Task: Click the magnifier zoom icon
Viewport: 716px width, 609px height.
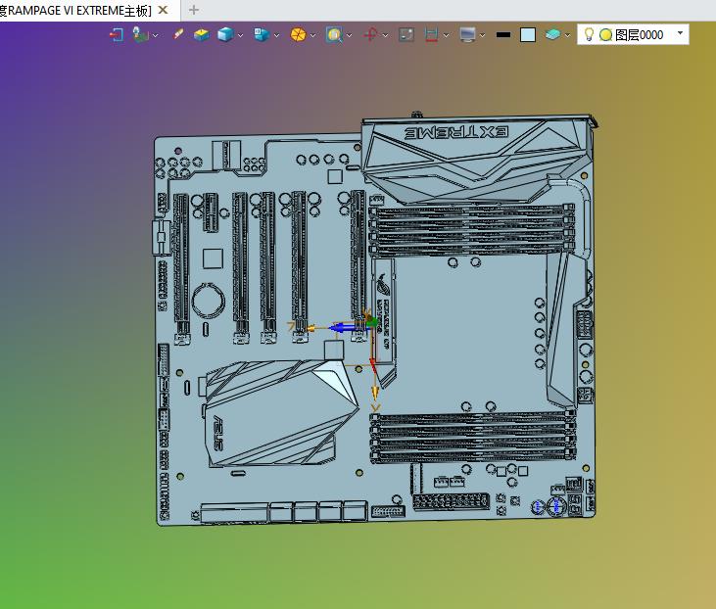Action: click(334, 34)
